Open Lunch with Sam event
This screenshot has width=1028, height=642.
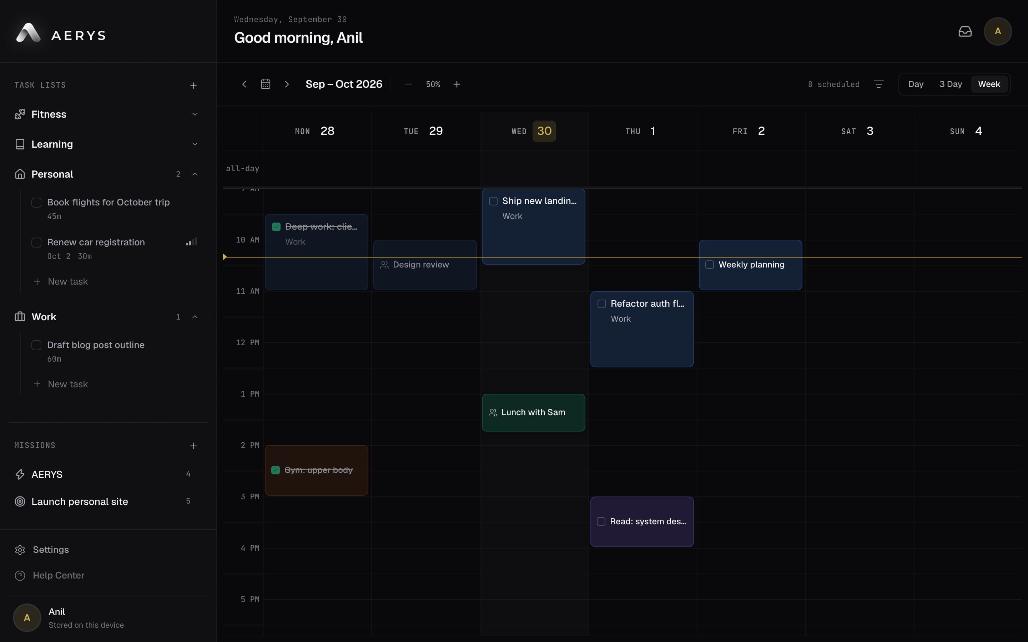pos(533,413)
